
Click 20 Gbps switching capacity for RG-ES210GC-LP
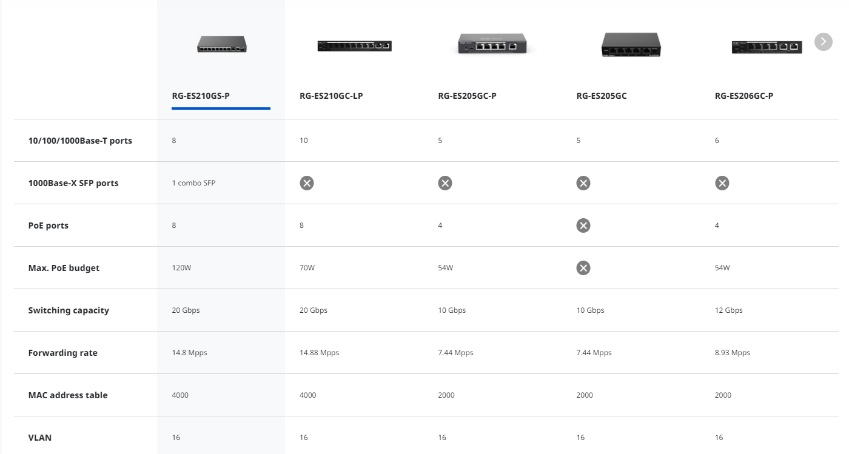pyautogui.click(x=314, y=310)
